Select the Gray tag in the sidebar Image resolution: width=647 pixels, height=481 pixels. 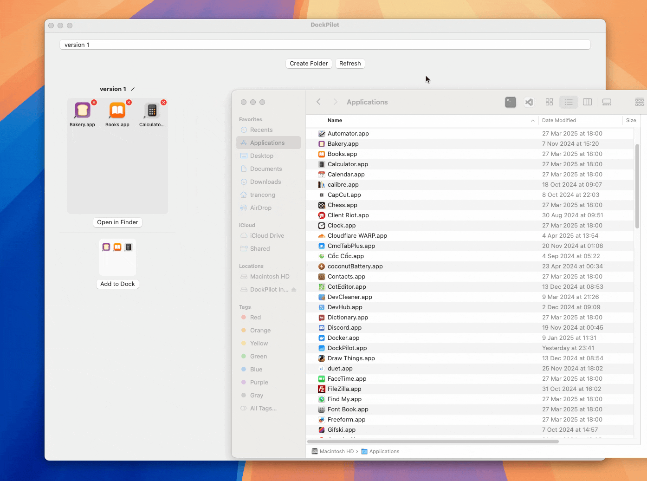(x=268, y=396)
